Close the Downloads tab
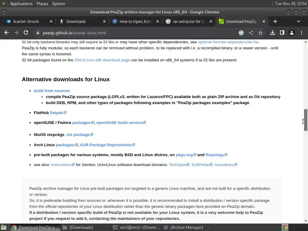The width and height of the screenshot is (308, 231). point(104,21)
